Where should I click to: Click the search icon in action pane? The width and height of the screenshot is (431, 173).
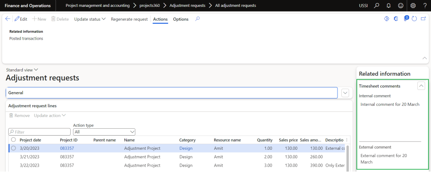point(197,19)
